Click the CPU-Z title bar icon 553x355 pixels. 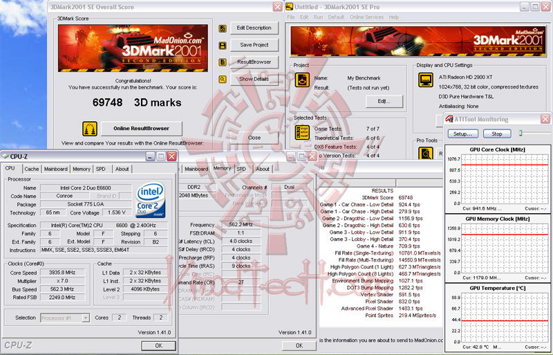click(5, 156)
